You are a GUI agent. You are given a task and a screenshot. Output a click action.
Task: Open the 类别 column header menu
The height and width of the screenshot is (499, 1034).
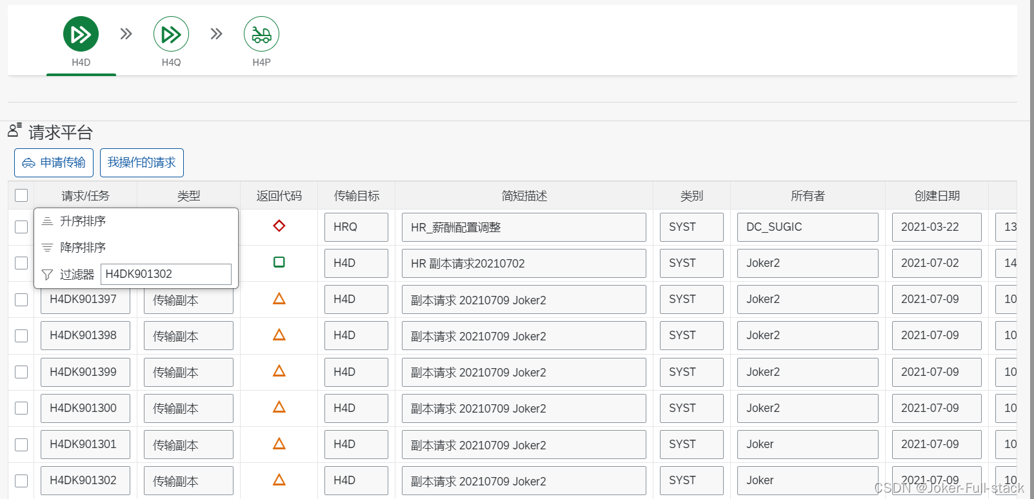point(692,195)
